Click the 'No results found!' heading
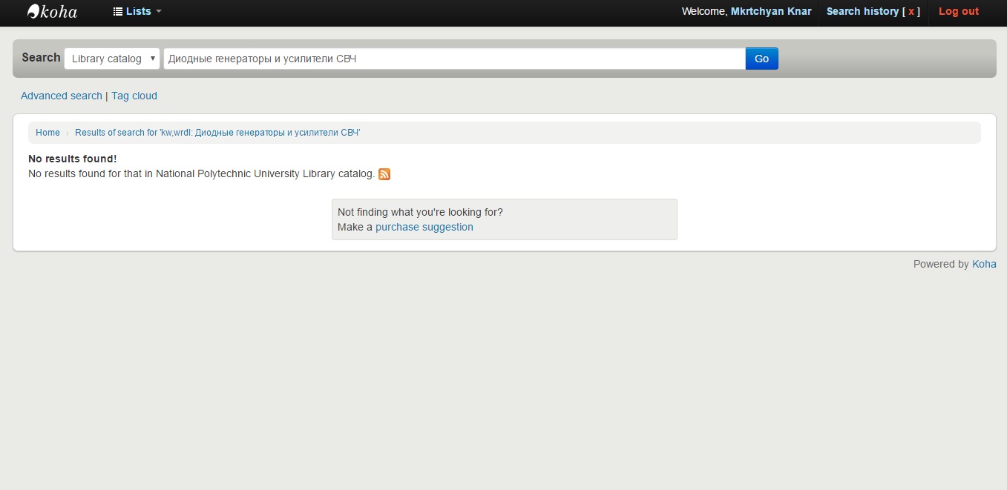 click(72, 159)
